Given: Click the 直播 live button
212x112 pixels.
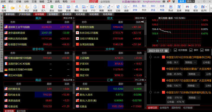Looking at the screenshot, I should (x=182, y=1).
